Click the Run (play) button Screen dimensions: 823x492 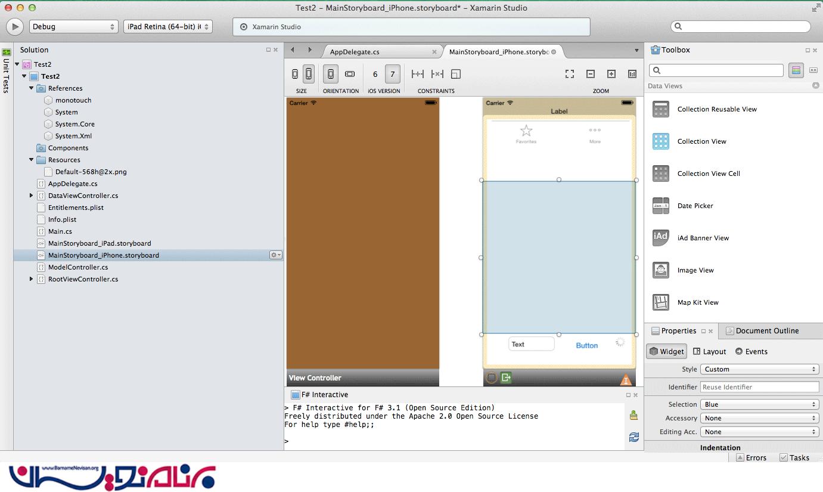pos(15,27)
